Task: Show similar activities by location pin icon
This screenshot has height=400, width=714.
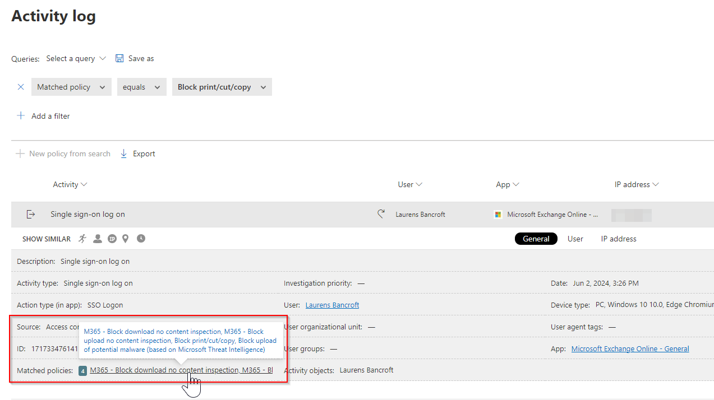Action: point(125,239)
